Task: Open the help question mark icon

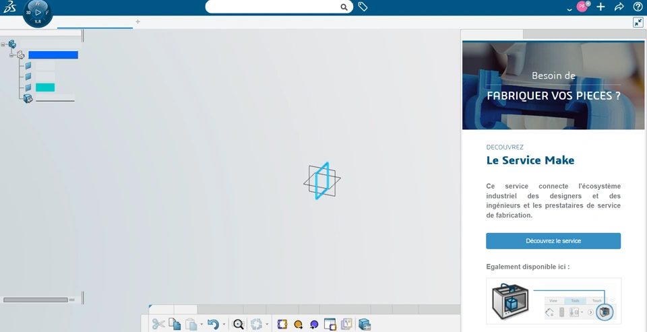Action: (638, 7)
